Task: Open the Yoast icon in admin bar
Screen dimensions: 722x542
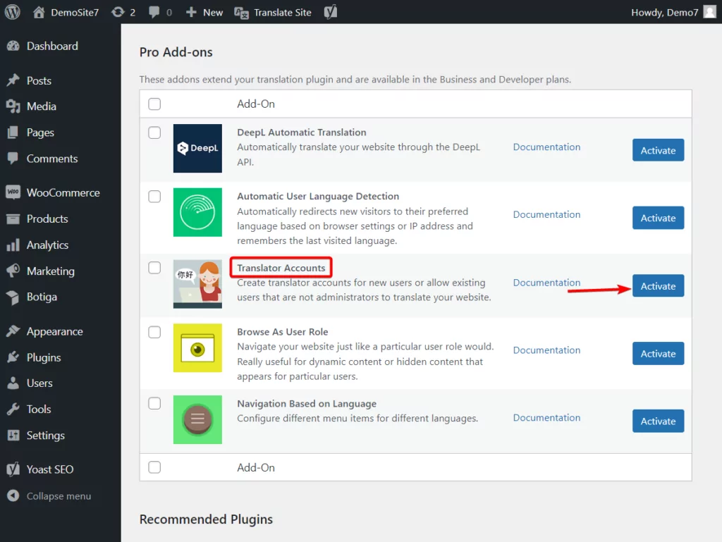Action: (331, 12)
